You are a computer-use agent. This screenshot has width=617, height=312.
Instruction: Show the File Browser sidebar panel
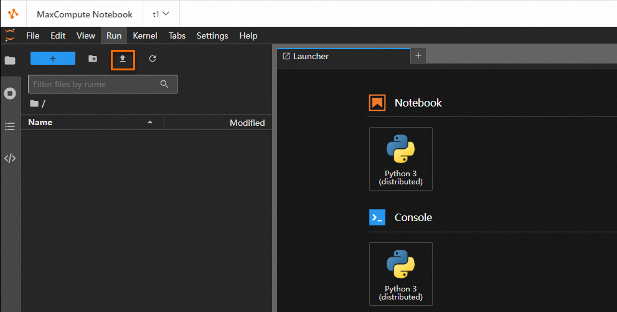tap(10, 60)
